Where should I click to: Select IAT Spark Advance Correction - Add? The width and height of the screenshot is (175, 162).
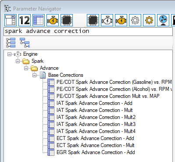[x=94, y=103]
